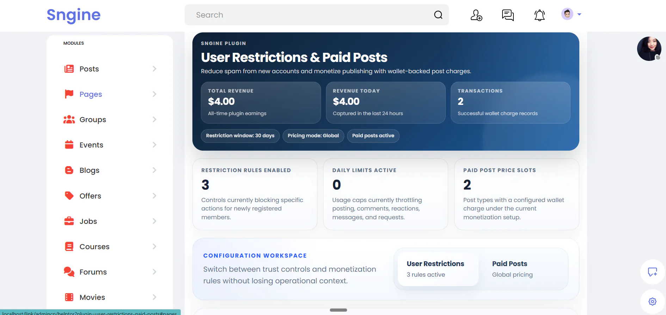Click the Pricing mode: Global pill
Viewport: 666px width, 315px height.
coord(313,136)
